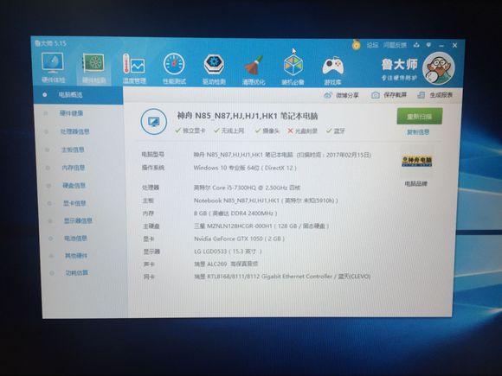Viewport: 502px width, 376px height.
Task: Select 硬件检测 hardware detection icon
Action: 93,68
